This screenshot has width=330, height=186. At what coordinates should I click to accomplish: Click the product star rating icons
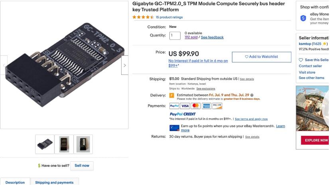tap(143, 17)
